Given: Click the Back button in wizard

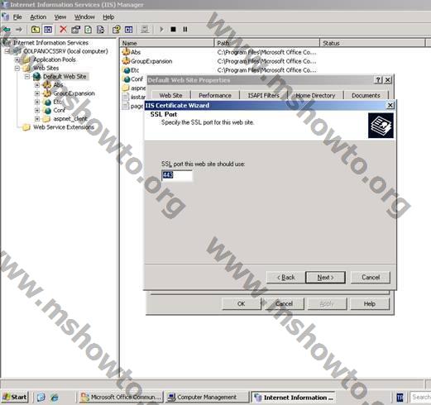Looking at the screenshot, I should pyautogui.click(x=285, y=277).
